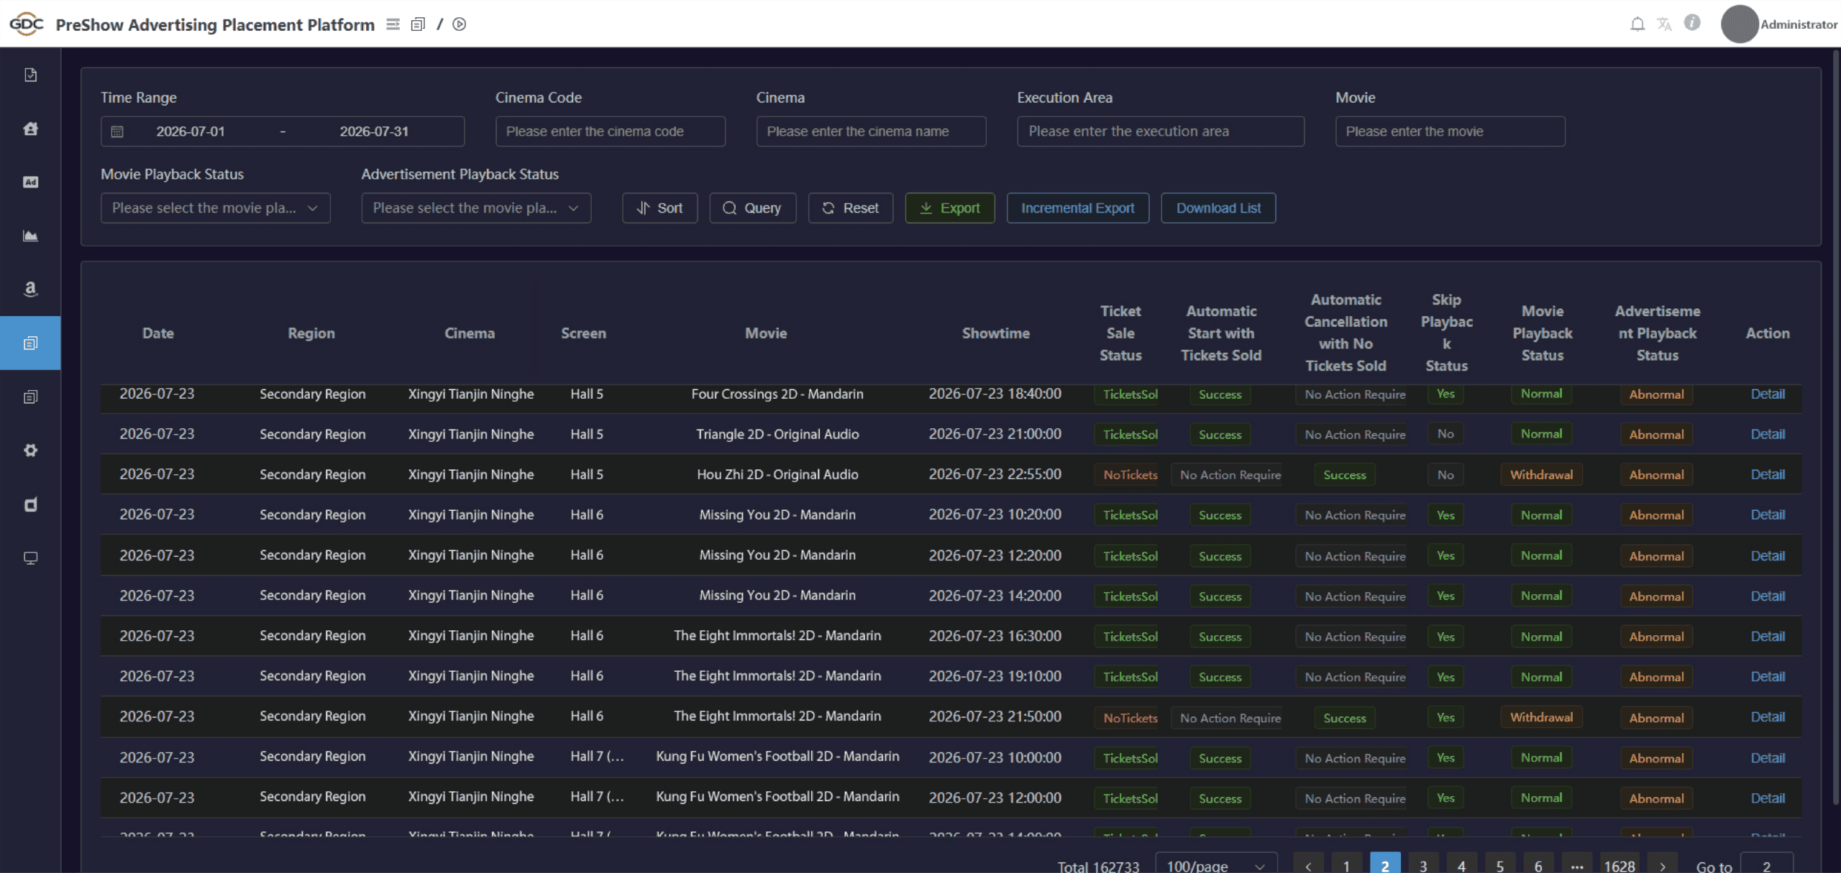1841x873 pixels.
Task: Click next page arrow in pagination
Action: pyautogui.click(x=1662, y=865)
